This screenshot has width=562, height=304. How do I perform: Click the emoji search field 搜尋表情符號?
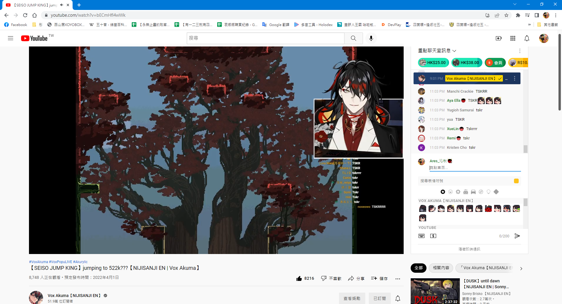465,181
